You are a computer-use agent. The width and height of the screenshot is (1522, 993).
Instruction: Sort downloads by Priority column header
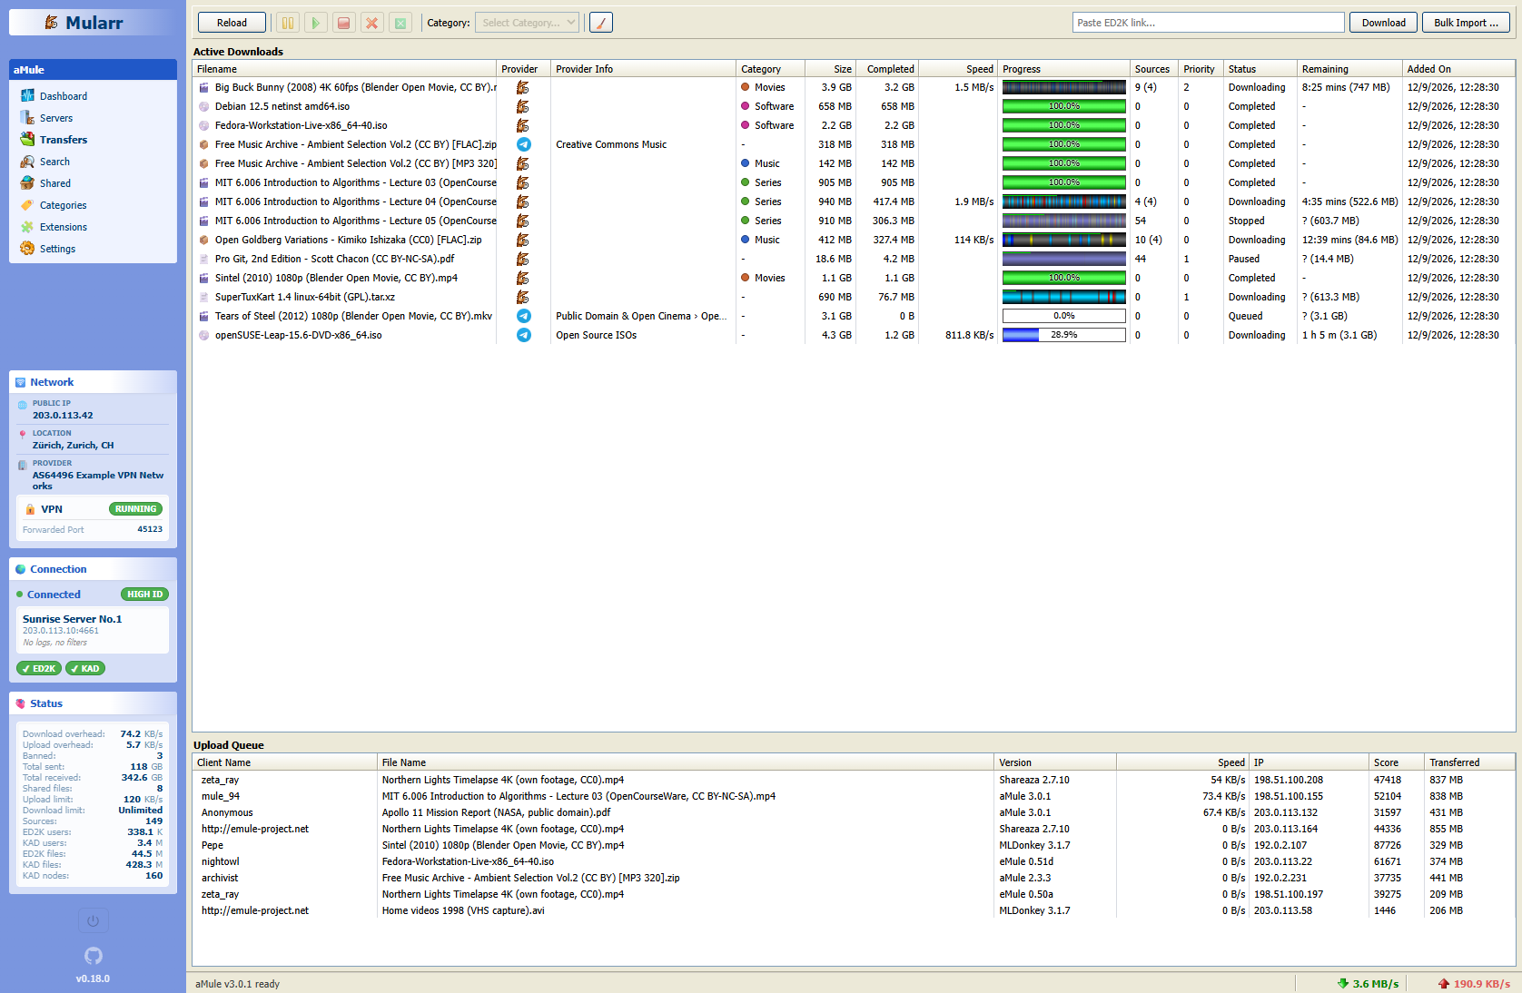(1201, 69)
